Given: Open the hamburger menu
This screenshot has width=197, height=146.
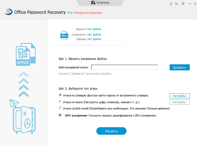Looking at the screenshot, I should tap(183, 4).
